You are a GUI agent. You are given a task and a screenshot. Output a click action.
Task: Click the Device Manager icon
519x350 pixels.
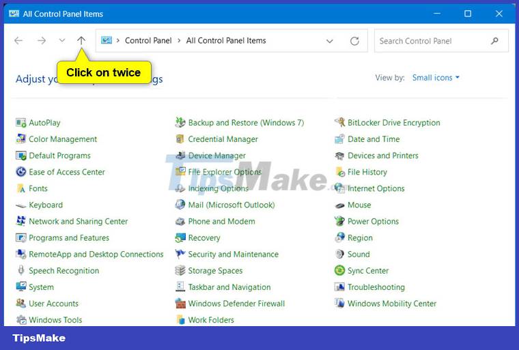(x=180, y=156)
